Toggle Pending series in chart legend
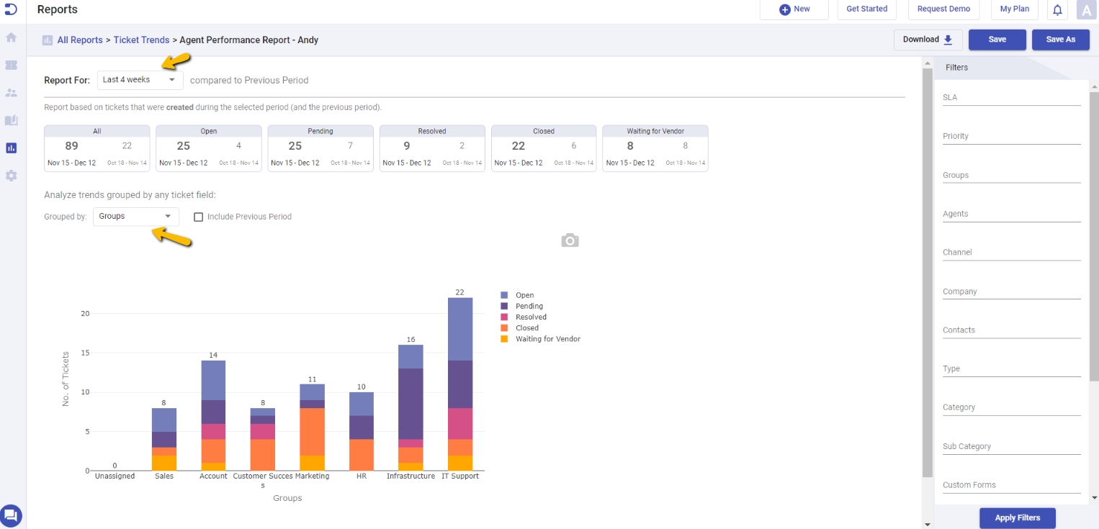The height and width of the screenshot is (529, 1099). (522, 306)
